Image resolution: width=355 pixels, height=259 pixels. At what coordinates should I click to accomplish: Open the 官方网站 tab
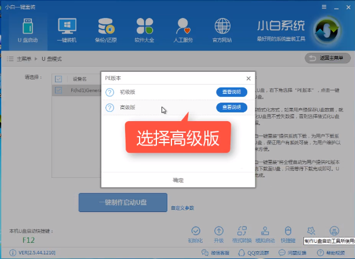pyautogui.click(x=222, y=31)
